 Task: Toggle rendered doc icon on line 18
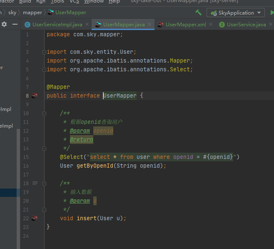35,183
